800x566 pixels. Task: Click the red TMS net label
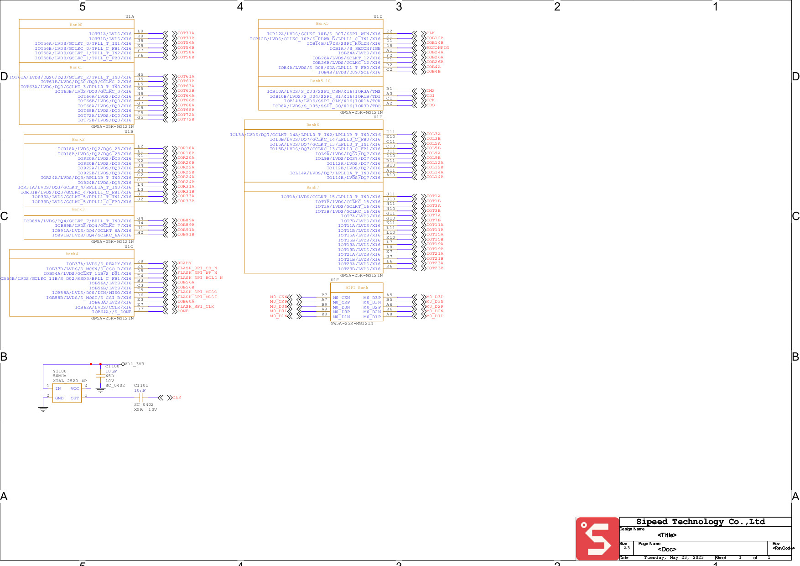[431, 91]
